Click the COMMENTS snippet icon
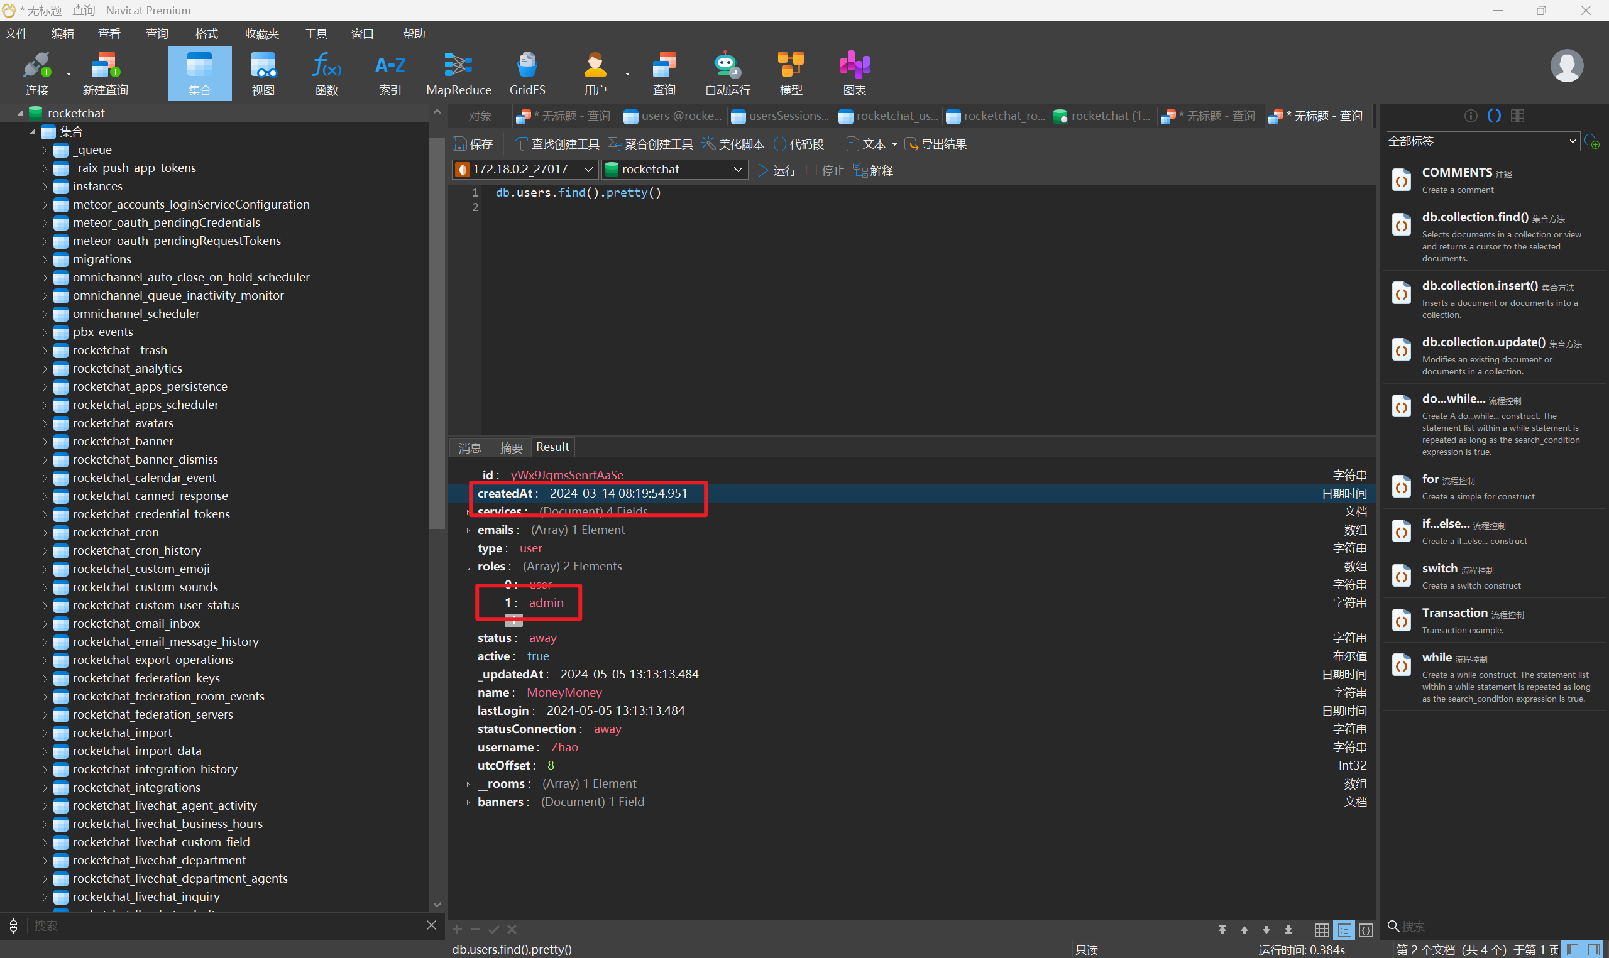The image size is (1609, 958). 1401,180
